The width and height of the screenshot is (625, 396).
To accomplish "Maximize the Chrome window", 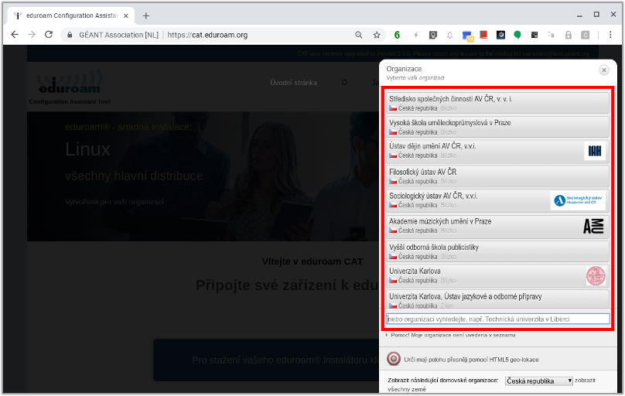I will pyautogui.click(x=596, y=15).
